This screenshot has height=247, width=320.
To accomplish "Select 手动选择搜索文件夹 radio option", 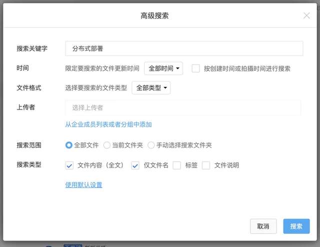I will coord(151,145).
